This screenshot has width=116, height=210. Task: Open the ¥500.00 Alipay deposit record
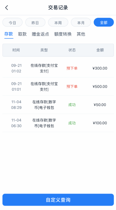pos(58,87)
